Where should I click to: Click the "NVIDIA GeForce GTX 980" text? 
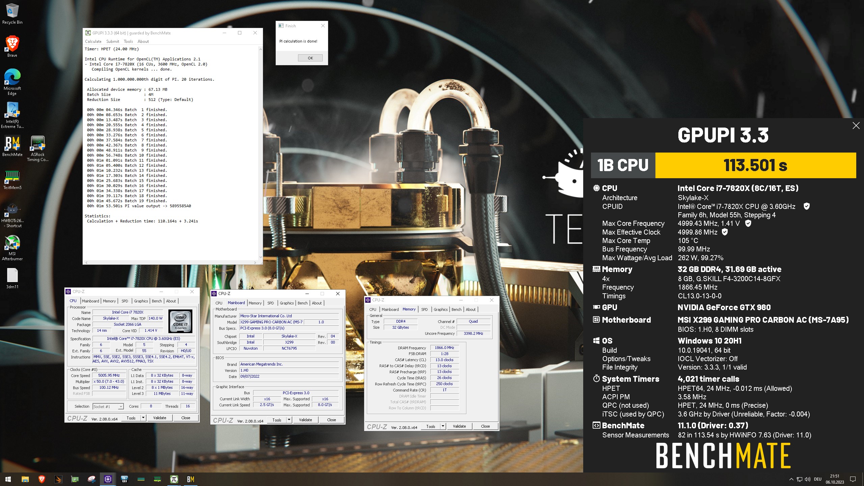(724, 307)
